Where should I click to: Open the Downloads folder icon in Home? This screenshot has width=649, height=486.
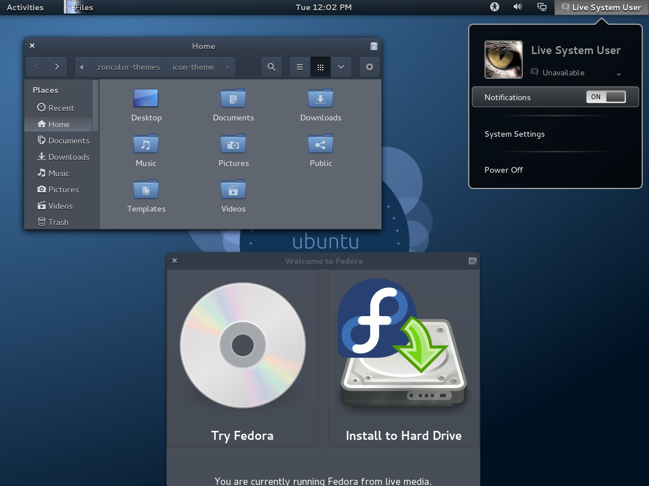point(321,98)
